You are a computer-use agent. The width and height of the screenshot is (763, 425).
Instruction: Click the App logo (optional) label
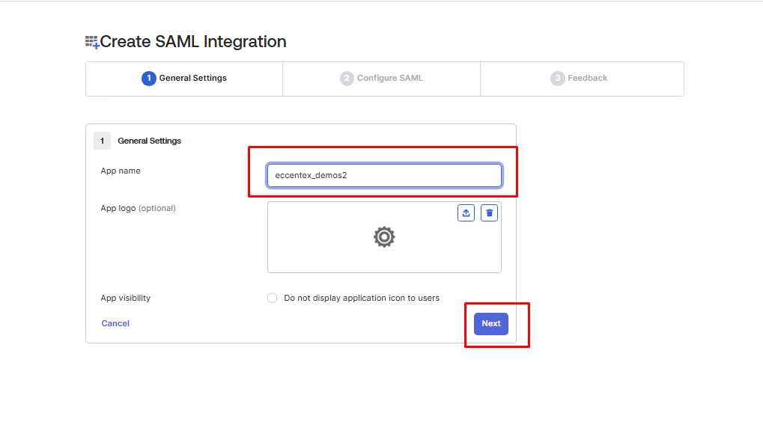[139, 208]
